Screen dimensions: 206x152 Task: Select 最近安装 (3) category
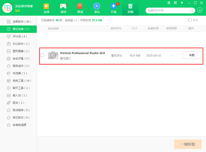(x=19, y=29)
